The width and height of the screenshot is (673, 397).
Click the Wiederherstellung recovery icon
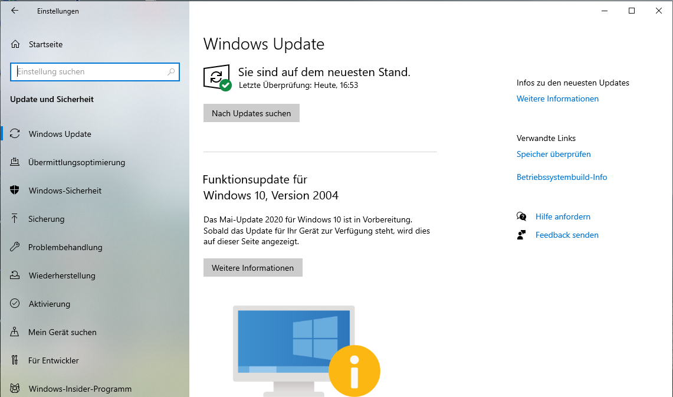(x=15, y=275)
